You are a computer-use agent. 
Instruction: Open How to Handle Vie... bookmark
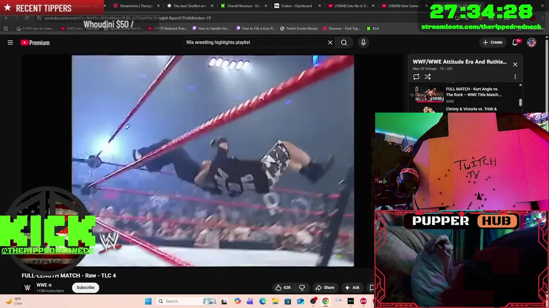pyautogui.click(x=211, y=28)
